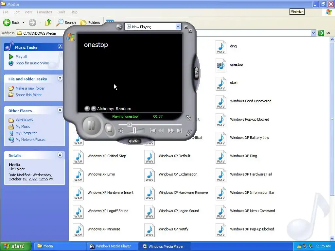Open the Favorites menu
335x251 pixels.
click(x=44, y=12)
